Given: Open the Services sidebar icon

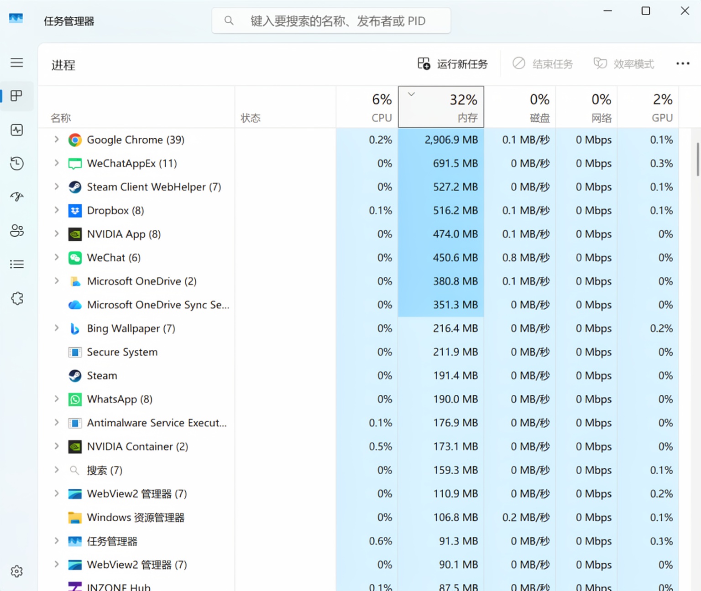Looking at the screenshot, I should tap(17, 298).
